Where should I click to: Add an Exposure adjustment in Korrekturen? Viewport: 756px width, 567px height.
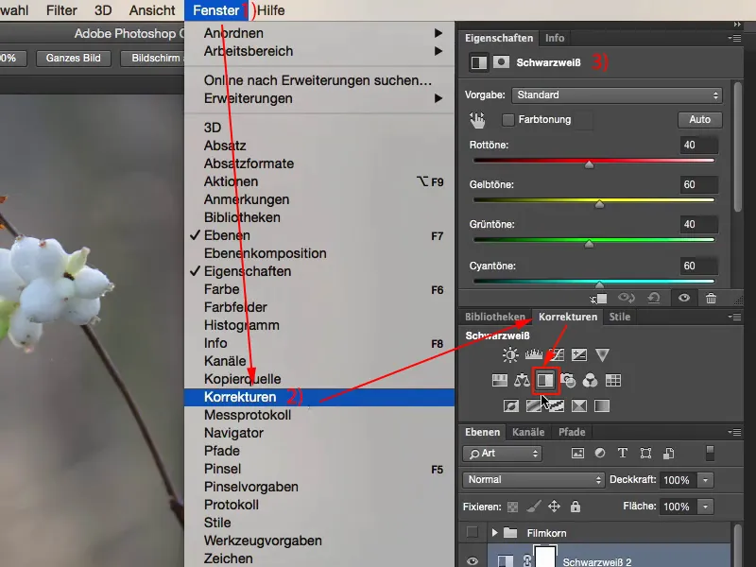coord(579,355)
